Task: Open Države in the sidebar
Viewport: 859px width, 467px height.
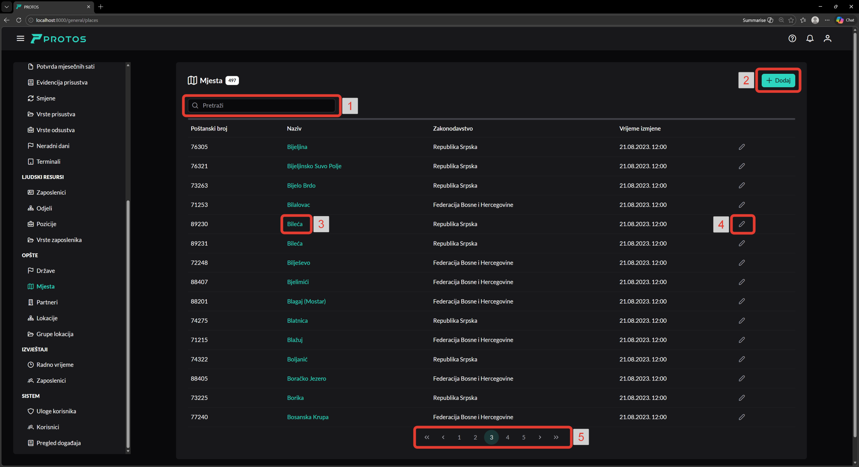Action: pyautogui.click(x=46, y=271)
